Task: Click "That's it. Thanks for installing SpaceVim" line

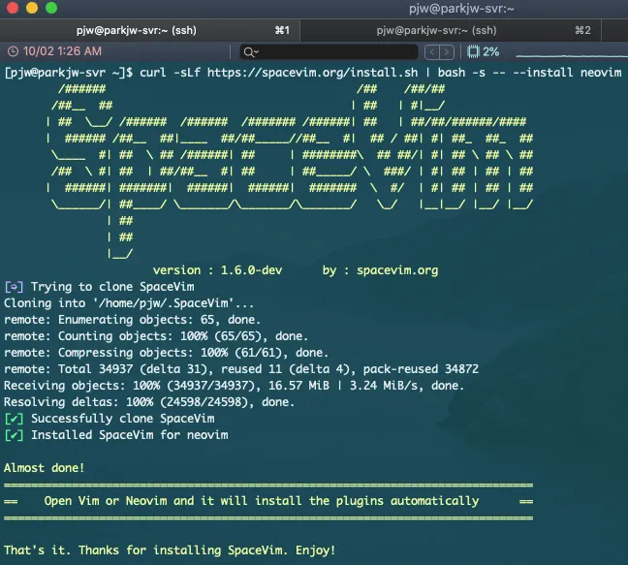Action: point(170,549)
